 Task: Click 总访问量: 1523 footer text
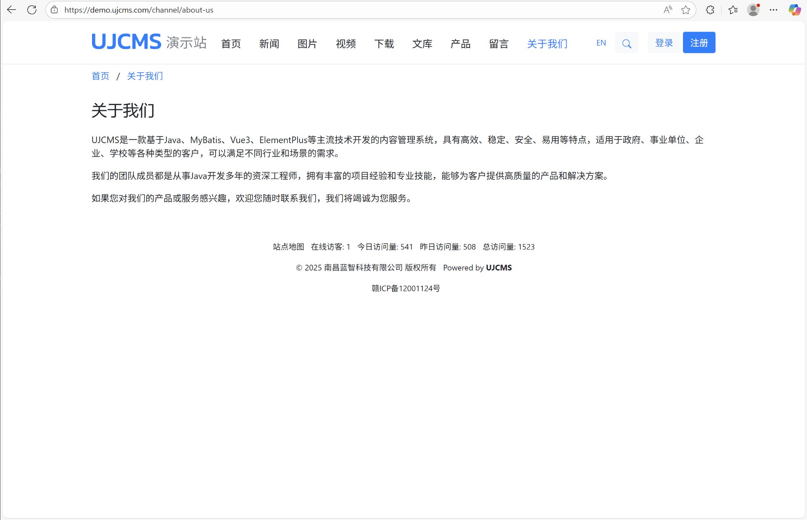(x=509, y=247)
